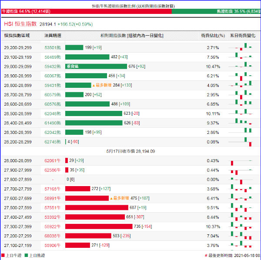Click the HSI 恒生指數 title
The width and height of the screenshot is (261, 260).
tap(20, 24)
